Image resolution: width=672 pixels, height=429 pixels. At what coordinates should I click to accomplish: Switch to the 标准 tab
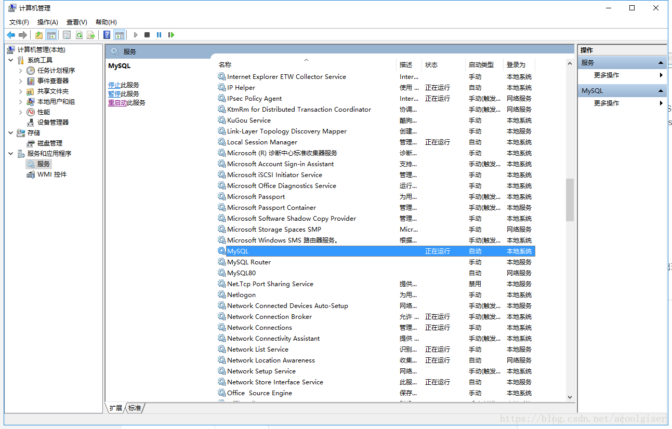[x=135, y=408]
